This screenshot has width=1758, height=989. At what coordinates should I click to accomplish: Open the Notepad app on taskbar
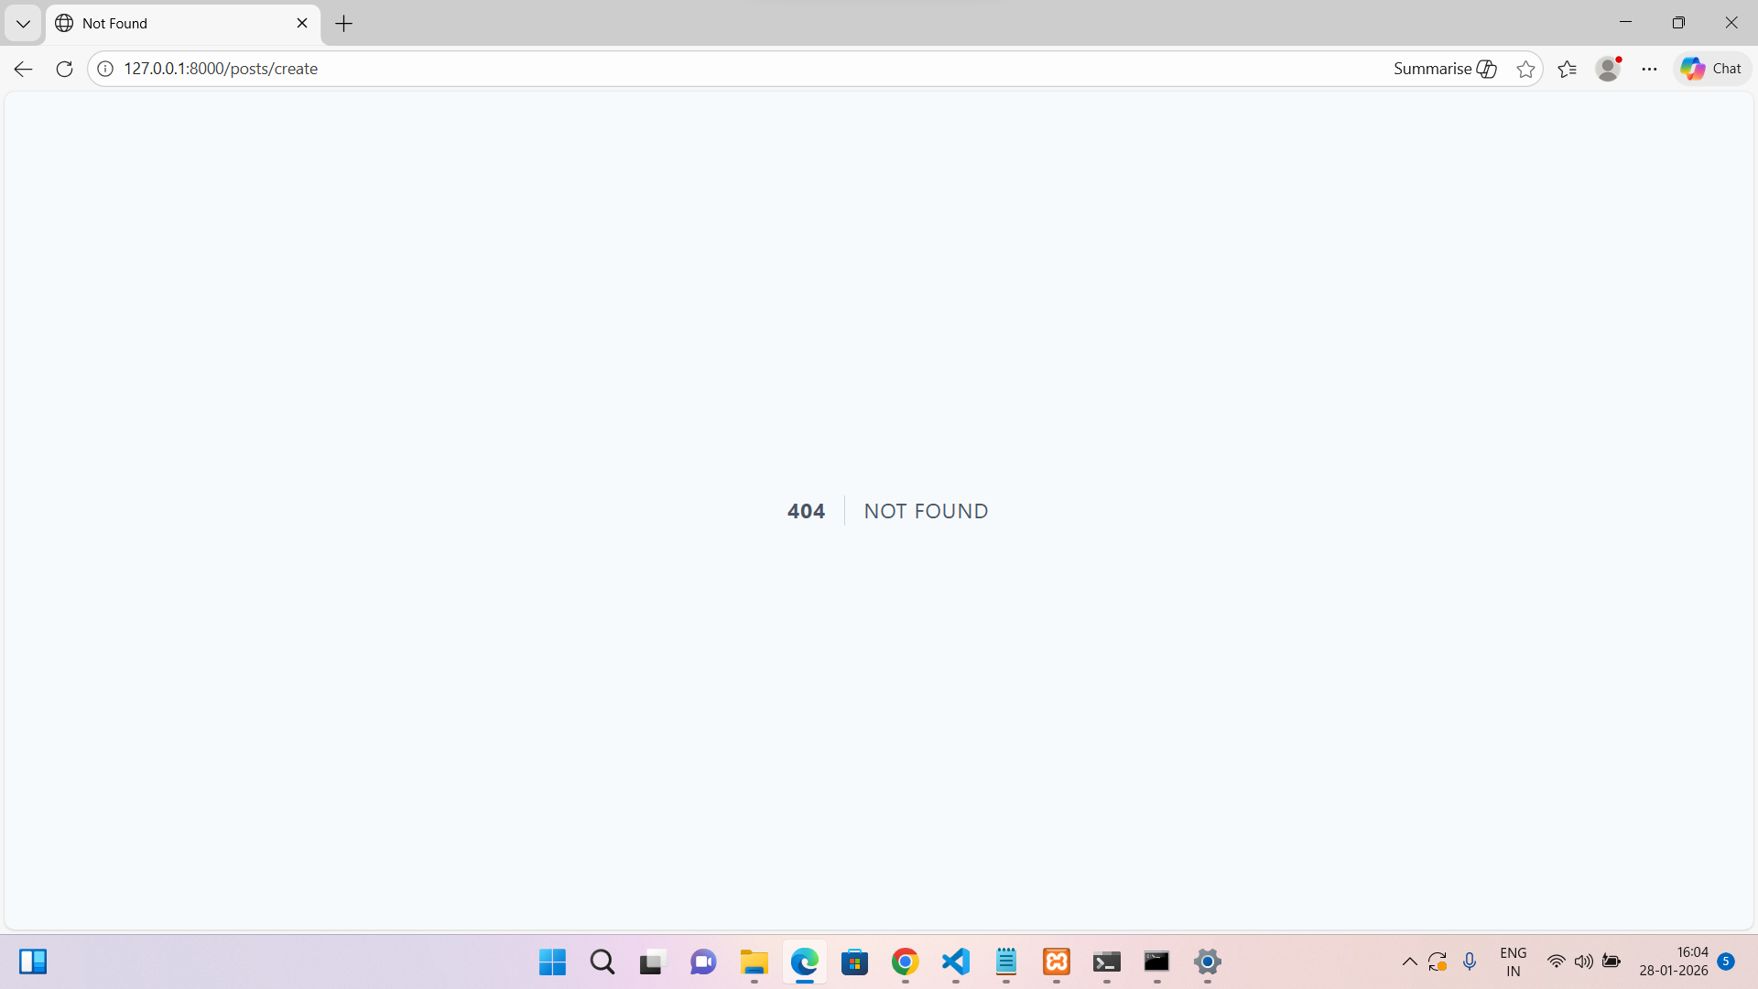(1006, 962)
